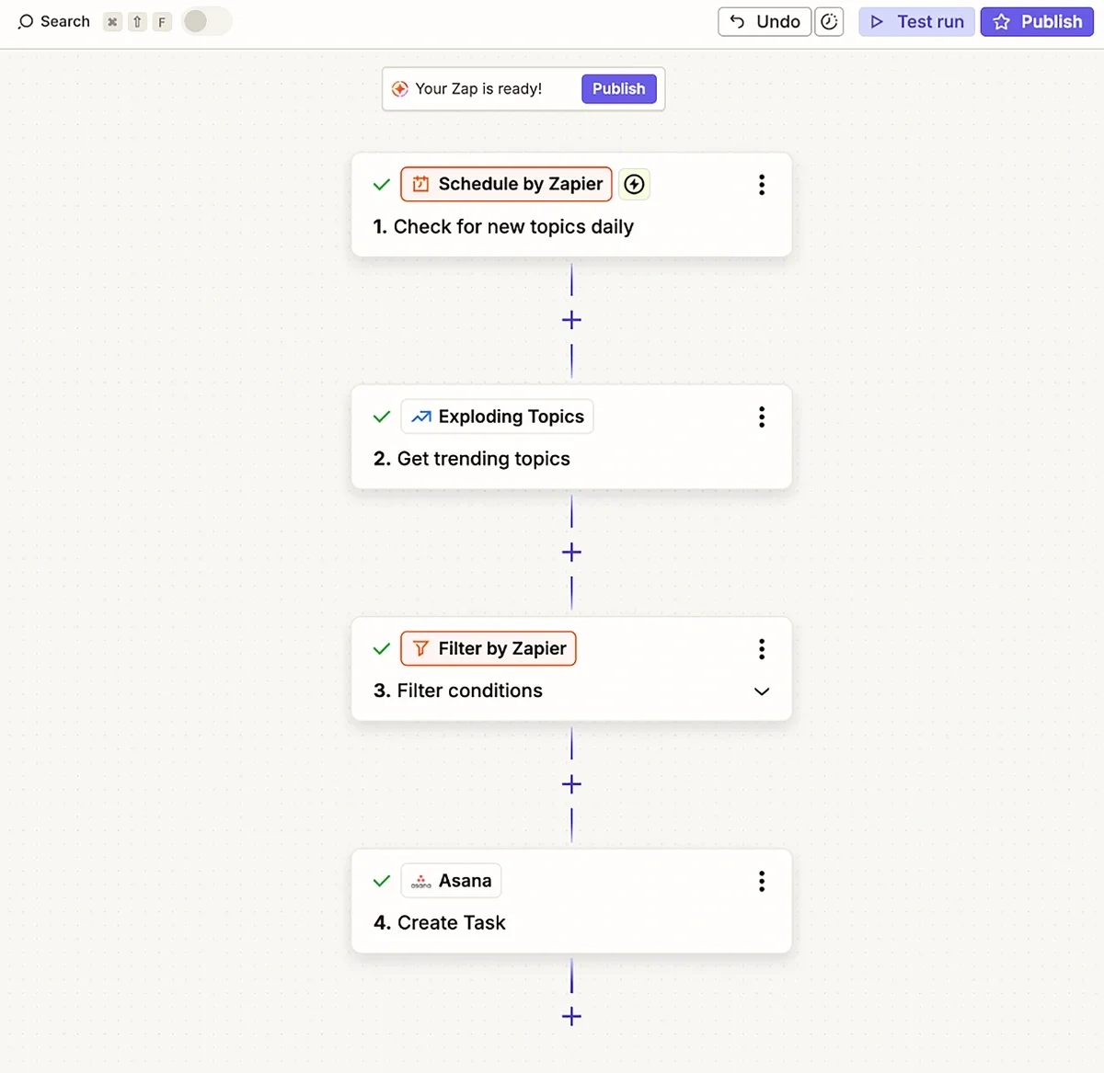
Task: Toggle the switch next to Search shortcut
Action: (206, 21)
